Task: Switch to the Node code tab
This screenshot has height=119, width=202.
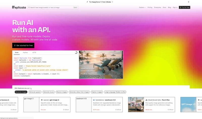Action: [x=17, y=53]
